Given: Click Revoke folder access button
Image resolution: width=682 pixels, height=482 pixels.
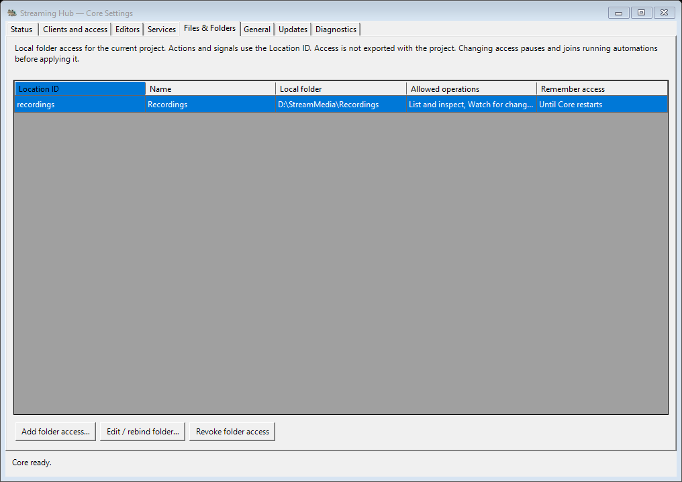Looking at the screenshot, I should click(x=232, y=432).
